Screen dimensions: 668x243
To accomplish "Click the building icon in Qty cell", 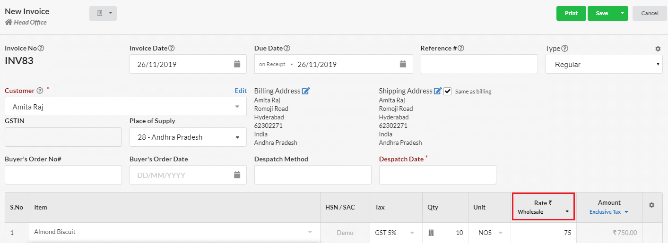I will (431, 233).
